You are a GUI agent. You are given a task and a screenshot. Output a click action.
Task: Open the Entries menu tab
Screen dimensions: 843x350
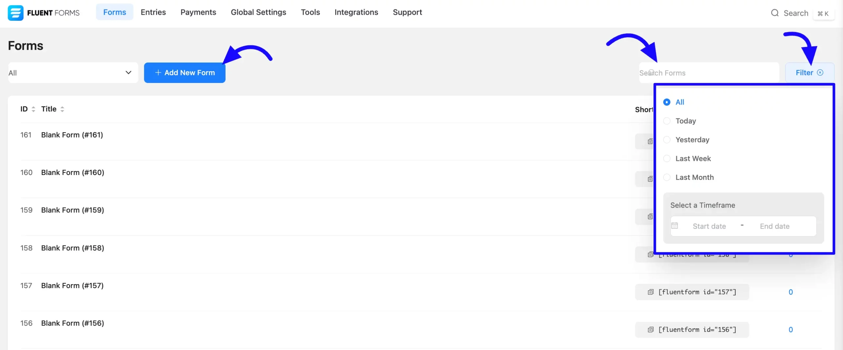[x=153, y=12]
